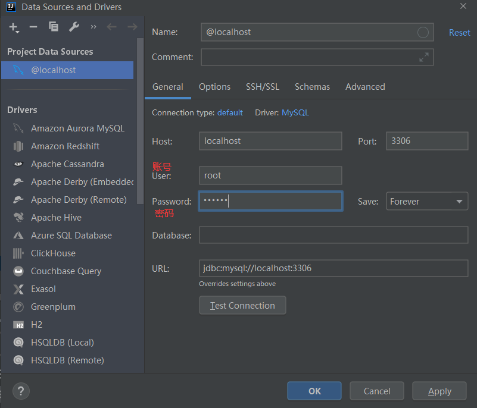
Task: Click the remove data source minus icon
Action: point(33,27)
